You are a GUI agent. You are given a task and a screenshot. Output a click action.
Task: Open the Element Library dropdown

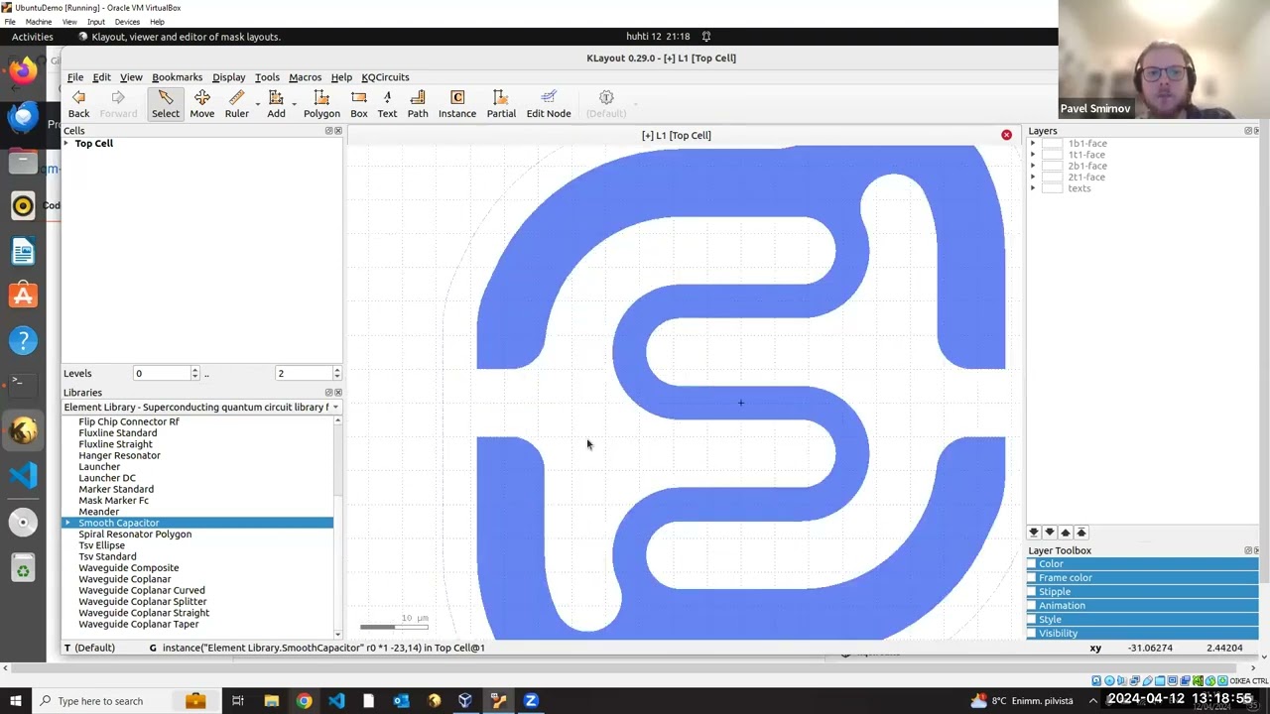[x=201, y=408]
